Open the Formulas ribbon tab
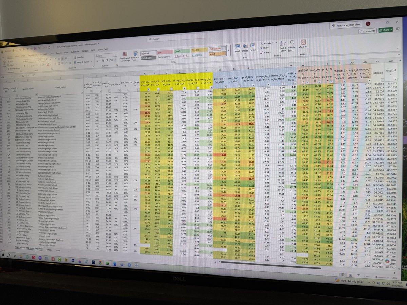The image size is (407, 305). [x=43, y=54]
